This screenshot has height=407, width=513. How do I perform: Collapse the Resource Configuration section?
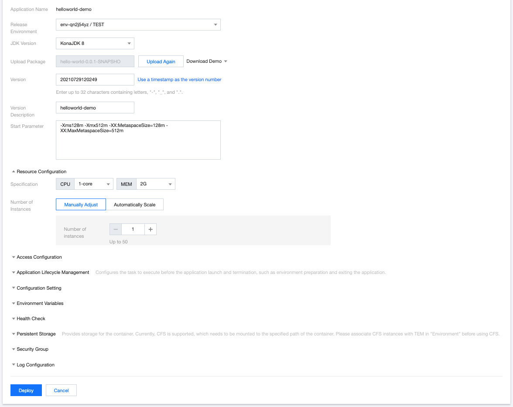pos(39,171)
